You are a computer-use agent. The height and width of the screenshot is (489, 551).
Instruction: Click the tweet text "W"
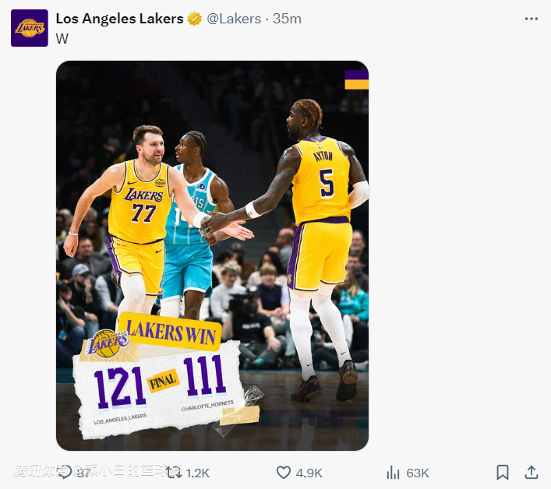(62, 38)
